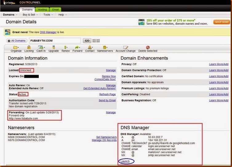Click the promo banner globe icon
This screenshot has width=232, height=167.
(x=142, y=22)
